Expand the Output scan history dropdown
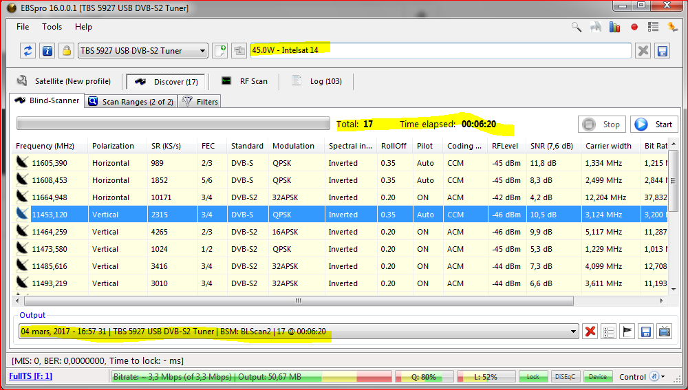The width and height of the screenshot is (688, 390). tap(574, 332)
